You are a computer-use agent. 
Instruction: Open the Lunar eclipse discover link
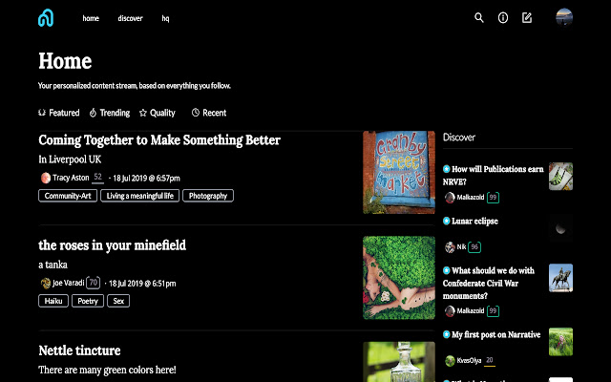pos(474,221)
